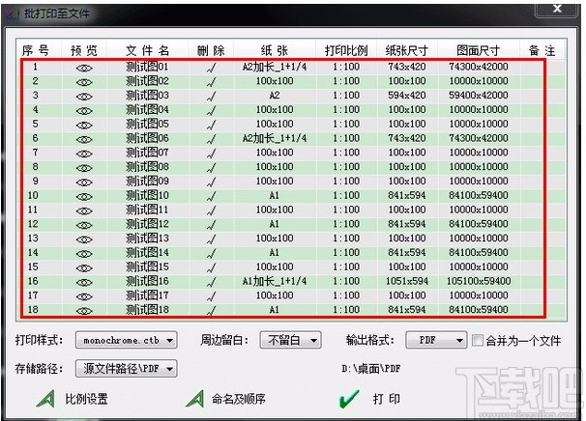This screenshot has width=586, height=421.
Task: Start printing with 打印 button
Action: (370, 399)
